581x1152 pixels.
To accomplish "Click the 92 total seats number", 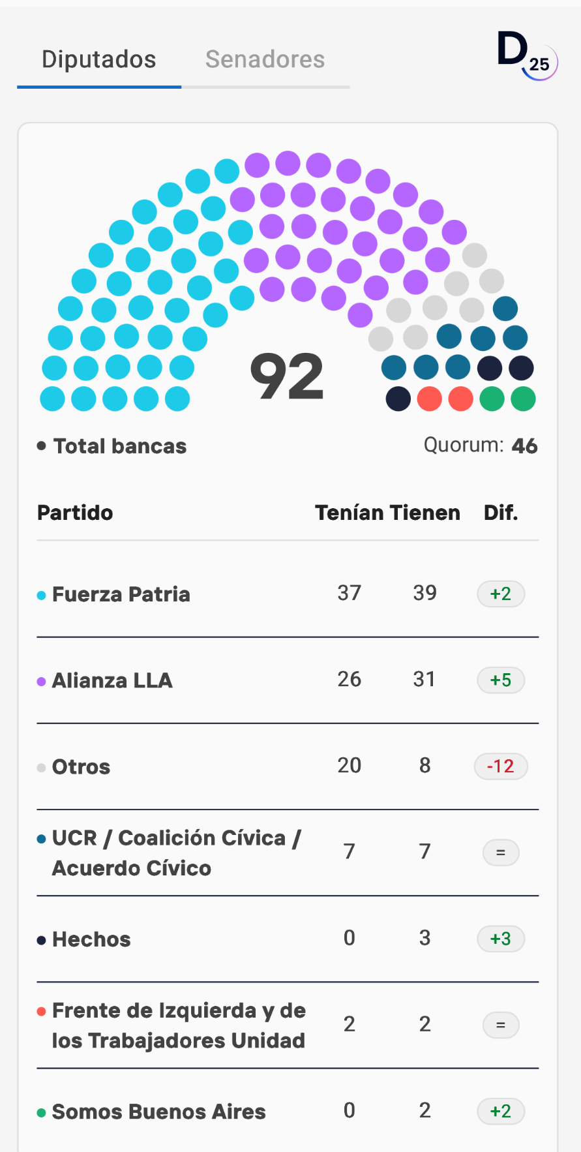I will click(287, 376).
